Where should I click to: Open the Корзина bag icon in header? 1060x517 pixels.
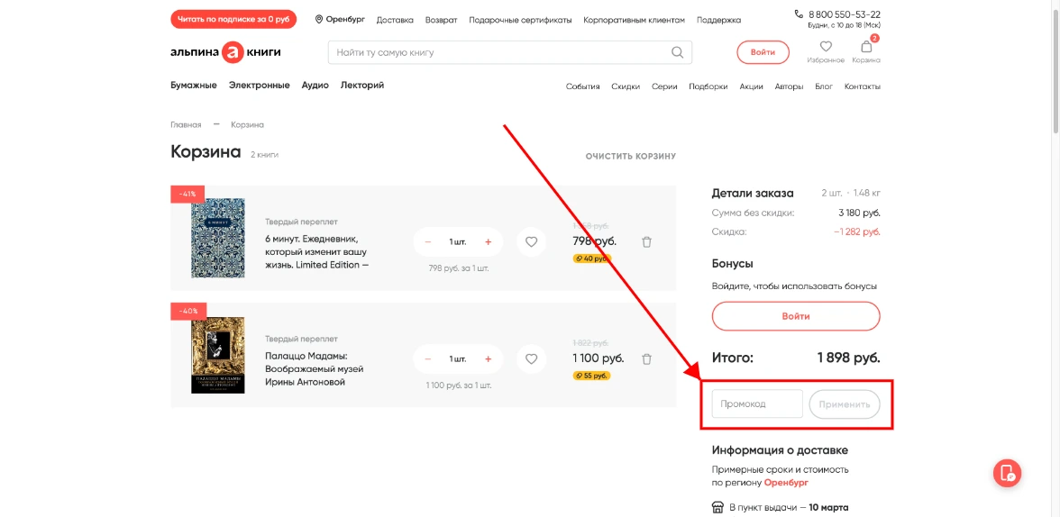(865, 48)
